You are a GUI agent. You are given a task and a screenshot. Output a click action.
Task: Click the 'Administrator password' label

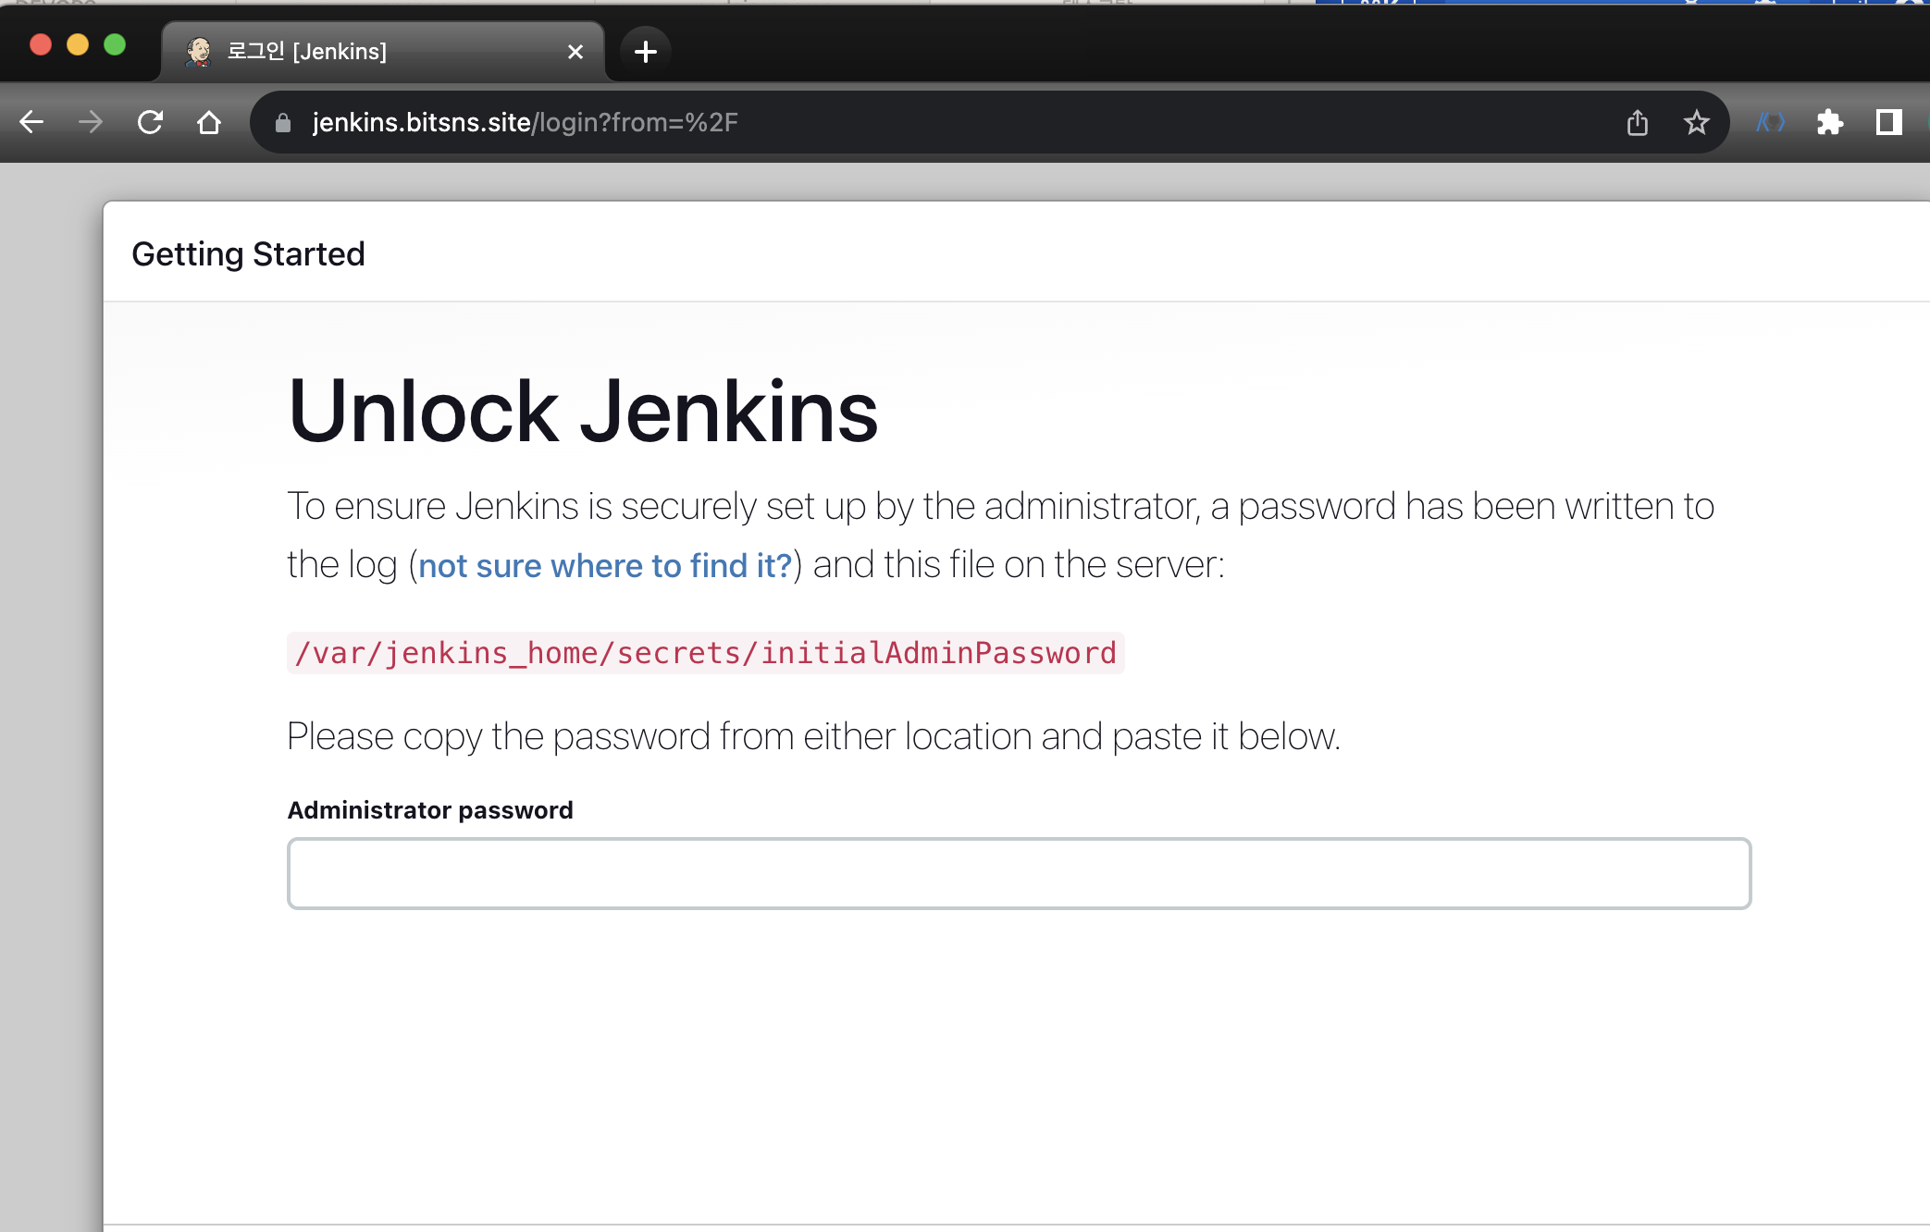pos(430,810)
